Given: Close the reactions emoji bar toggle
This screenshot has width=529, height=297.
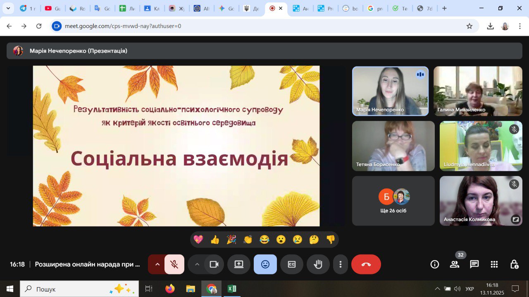Looking at the screenshot, I should pyautogui.click(x=265, y=264).
